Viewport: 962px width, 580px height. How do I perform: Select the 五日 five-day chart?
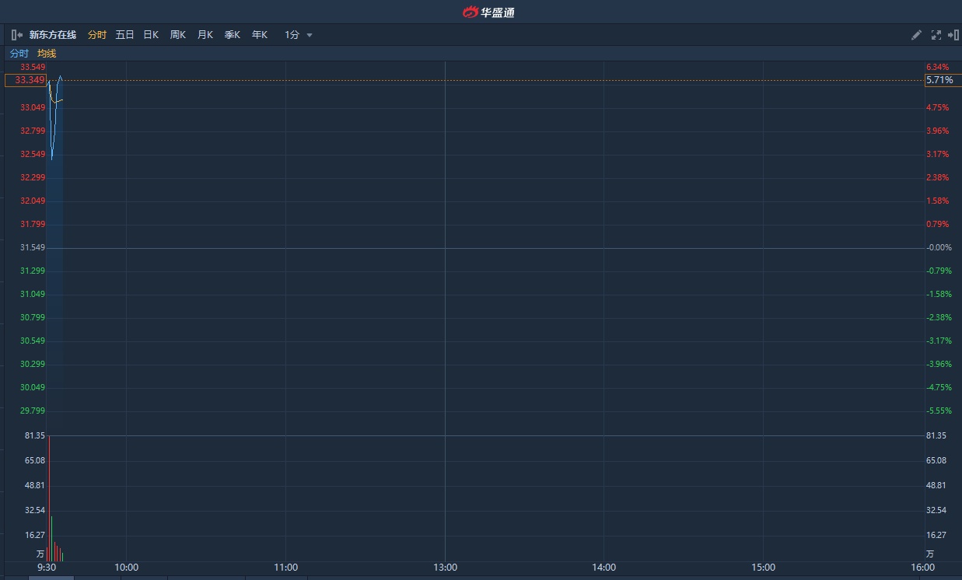click(x=124, y=35)
